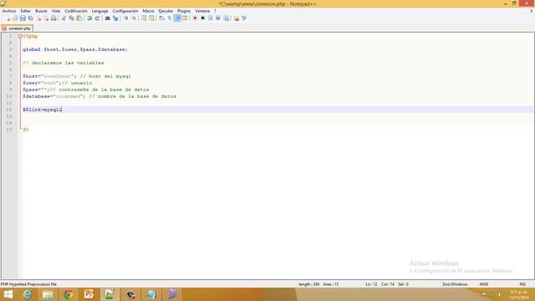Zoom in using the toolbar magnifier
This screenshot has width=535, height=301.
tap(125, 18)
